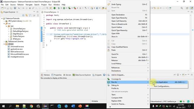Select DefaultEdgeTest.java in Project Explorer
This screenshot has height=109, width=194.
(21, 31)
